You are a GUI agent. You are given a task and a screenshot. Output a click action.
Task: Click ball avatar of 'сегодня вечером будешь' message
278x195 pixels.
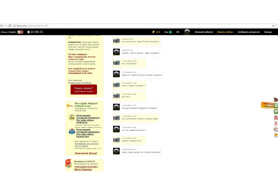(x=116, y=107)
